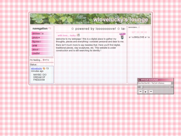The height and width of the screenshot is (136, 181).
Task: Click the BIGLOVE text in reminders panel
Action: pos(139,37)
